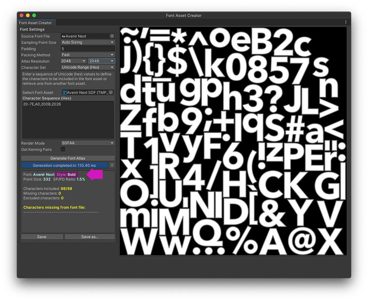Click the Characters missing from font file text
Image resolution: width=368 pixels, height=301 pixels.
(55, 207)
